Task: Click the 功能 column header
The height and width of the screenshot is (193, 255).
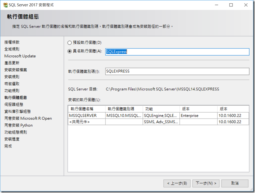Action: (x=161, y=109)
